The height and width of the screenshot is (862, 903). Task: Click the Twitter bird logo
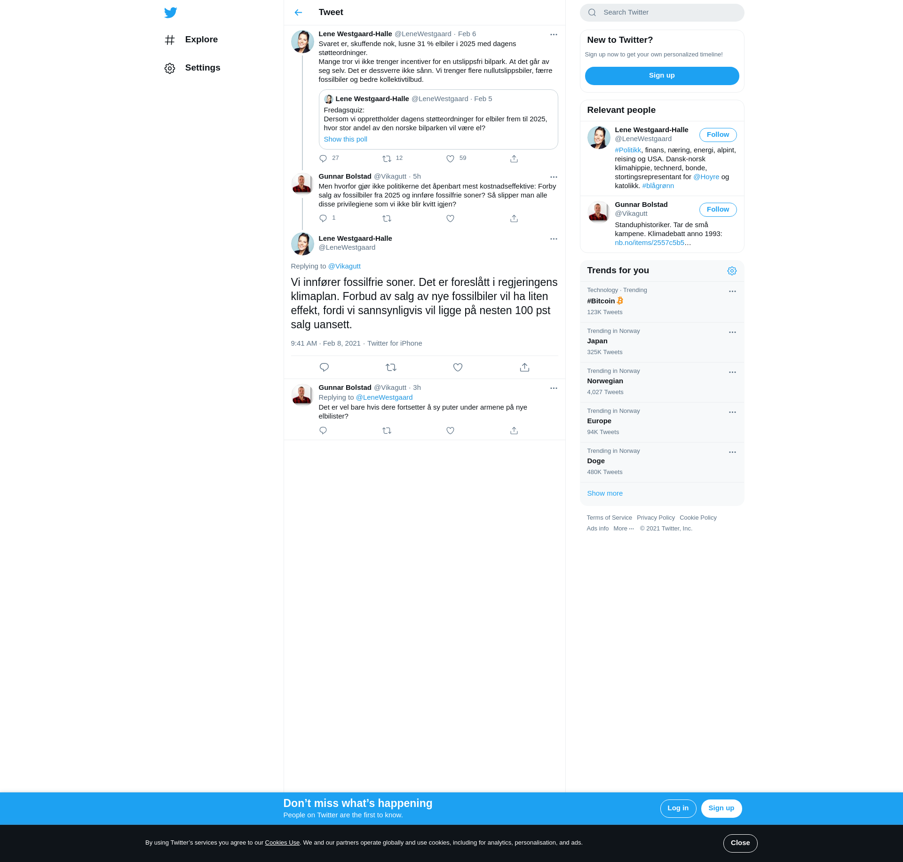pos(171,12)
